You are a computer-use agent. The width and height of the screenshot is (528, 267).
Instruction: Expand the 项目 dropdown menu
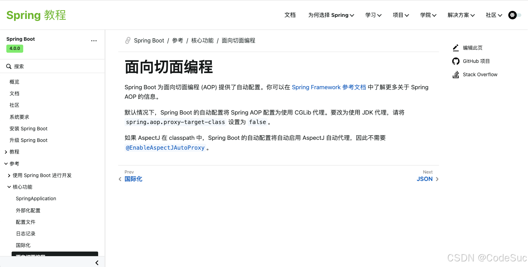[x=401, y=15]
